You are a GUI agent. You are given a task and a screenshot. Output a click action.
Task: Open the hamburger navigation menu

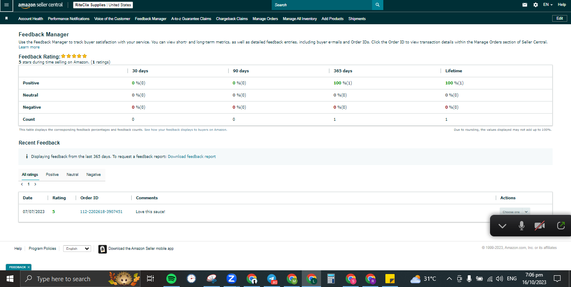point(6,5)
